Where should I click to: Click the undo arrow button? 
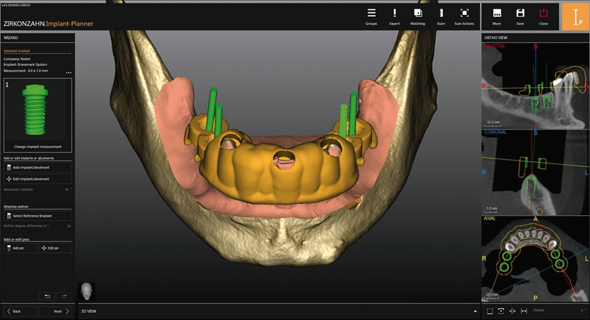[x=46, y=296]
